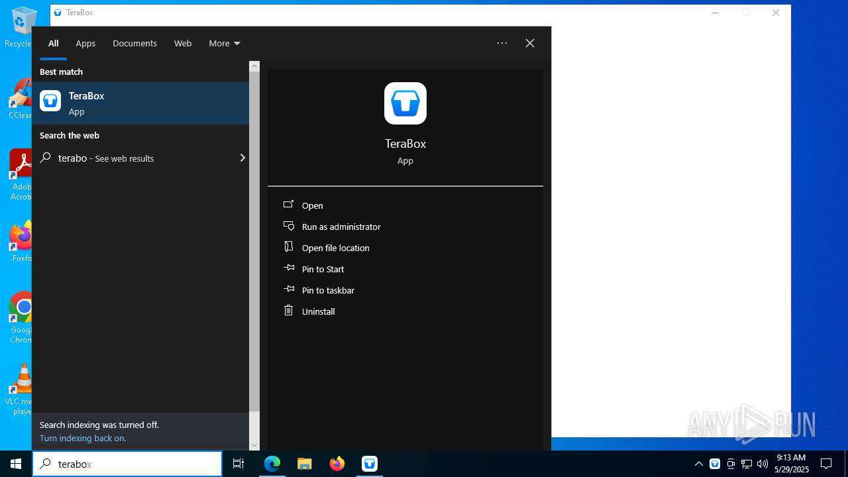This screenshot has width=848, height=477.
Task: Open the search options ellipsis menu
Action: coord(502,43)
